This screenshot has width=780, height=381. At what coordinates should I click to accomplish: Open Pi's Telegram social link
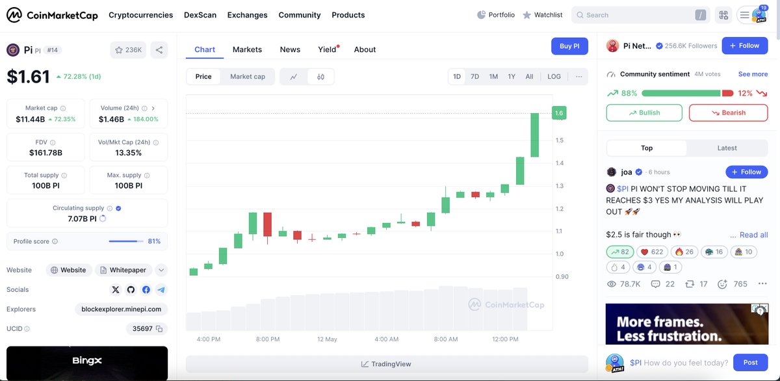(161, 289)
